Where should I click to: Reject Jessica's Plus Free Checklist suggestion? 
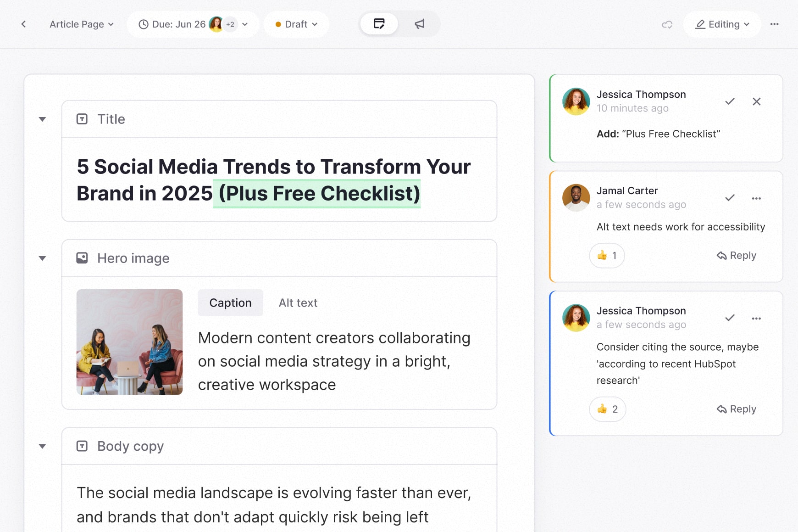coord(756,101)
